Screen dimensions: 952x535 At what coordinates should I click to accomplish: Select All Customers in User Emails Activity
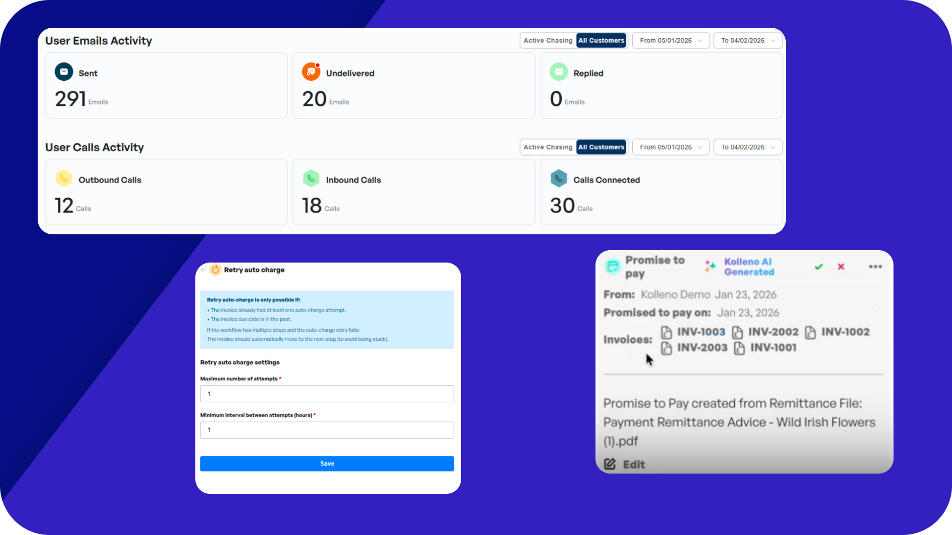click(x=601, y=41)
